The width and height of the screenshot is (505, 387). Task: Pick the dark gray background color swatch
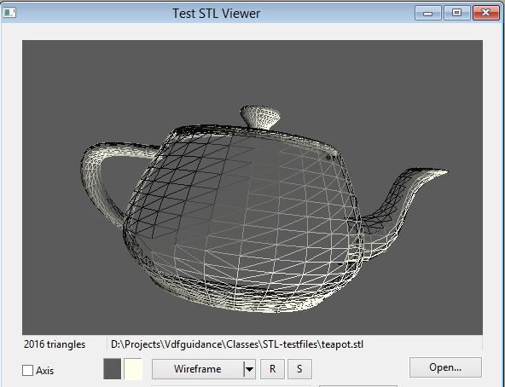click(113, 369)
